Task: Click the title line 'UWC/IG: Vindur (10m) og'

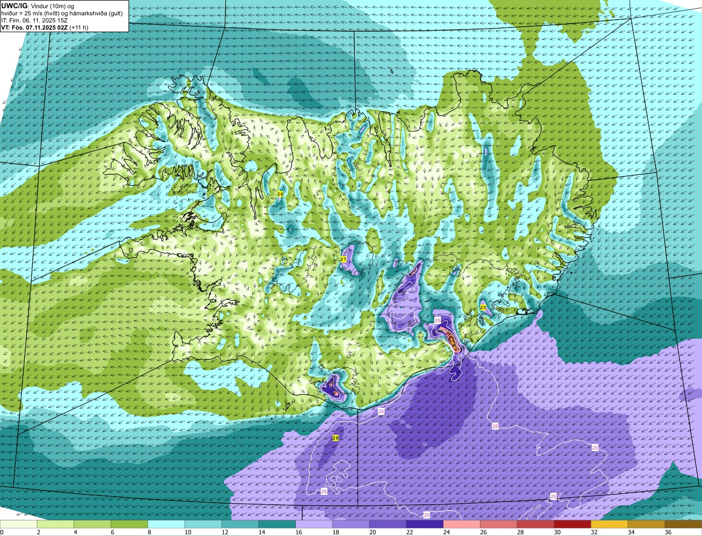Action: tap(37, 5)
